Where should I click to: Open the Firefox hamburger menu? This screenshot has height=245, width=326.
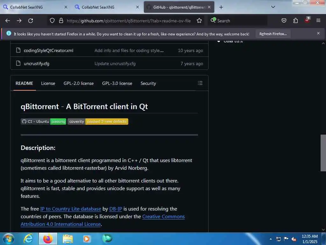[x=318, y=20]
